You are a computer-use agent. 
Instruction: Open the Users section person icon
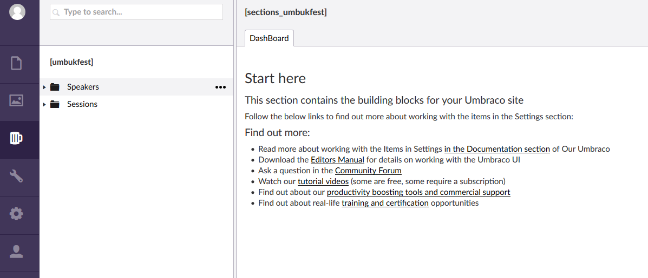pyautogui.click(x=16, y=251)
